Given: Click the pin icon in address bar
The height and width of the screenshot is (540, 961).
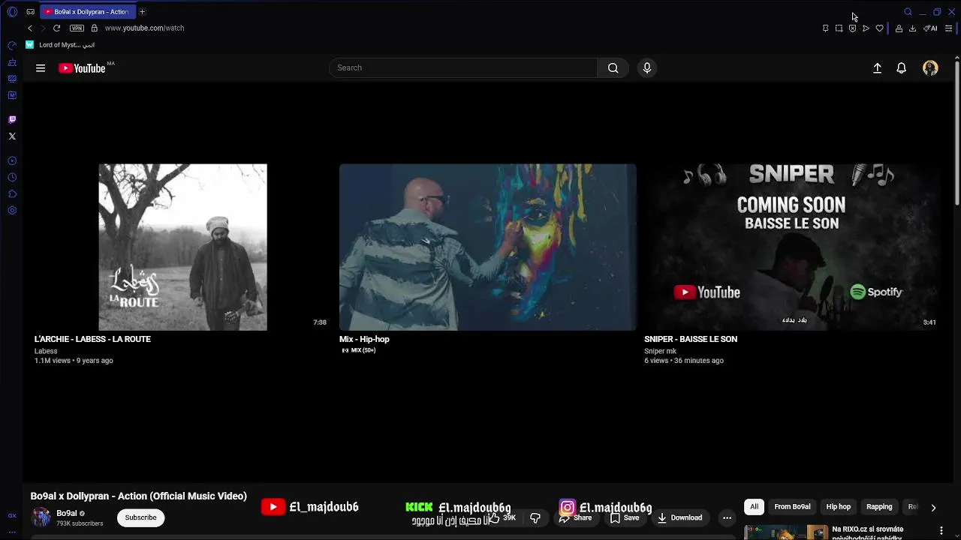Looking at the screenshot, I should pyautogui.click(x=825, y=28).
